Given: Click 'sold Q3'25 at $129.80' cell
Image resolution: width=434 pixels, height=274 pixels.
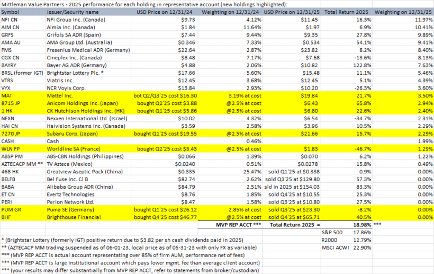Looking at the screenshot, I should (292, 180).
